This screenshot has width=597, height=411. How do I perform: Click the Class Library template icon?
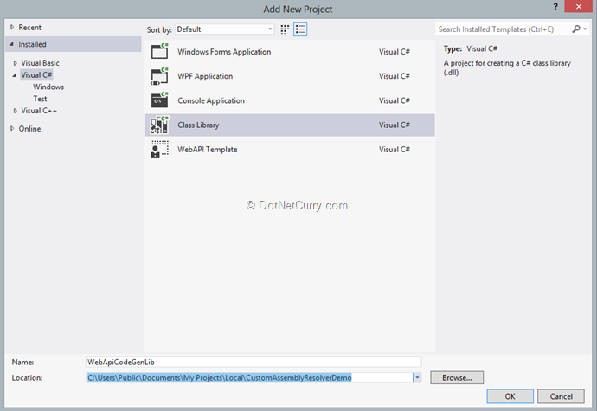click(160, 125)
